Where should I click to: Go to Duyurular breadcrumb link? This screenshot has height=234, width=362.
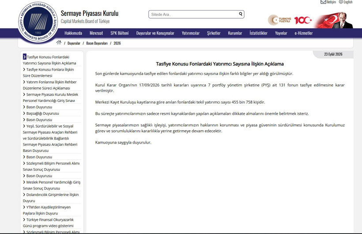pos(74,43)
